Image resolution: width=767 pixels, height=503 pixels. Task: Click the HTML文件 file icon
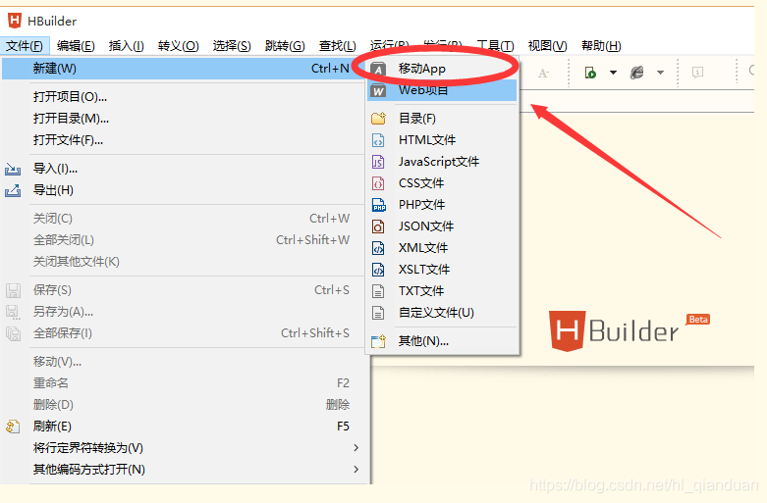[x=378, y=140]
